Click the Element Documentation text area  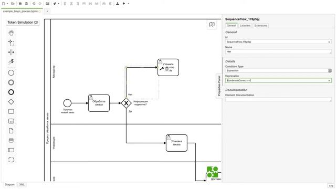278,99
